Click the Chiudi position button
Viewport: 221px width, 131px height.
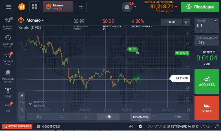[x=171, y=22]
